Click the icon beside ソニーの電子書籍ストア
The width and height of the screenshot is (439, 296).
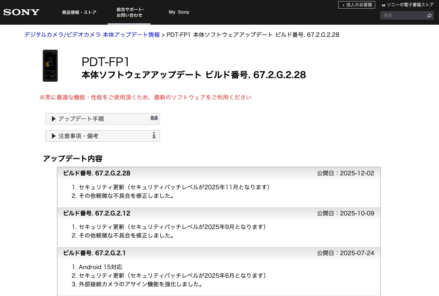click(383, 5)
